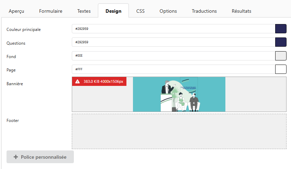Open the Traductions tab
Image resolution: width=291 pixels, height=169 pixels.
204,11
